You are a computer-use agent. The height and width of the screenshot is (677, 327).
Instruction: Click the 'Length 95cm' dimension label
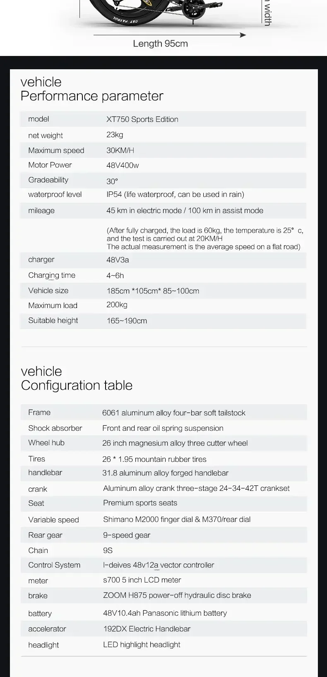pos(160,44)
